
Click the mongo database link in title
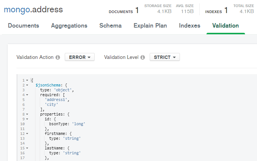click(x=17, y=9)
